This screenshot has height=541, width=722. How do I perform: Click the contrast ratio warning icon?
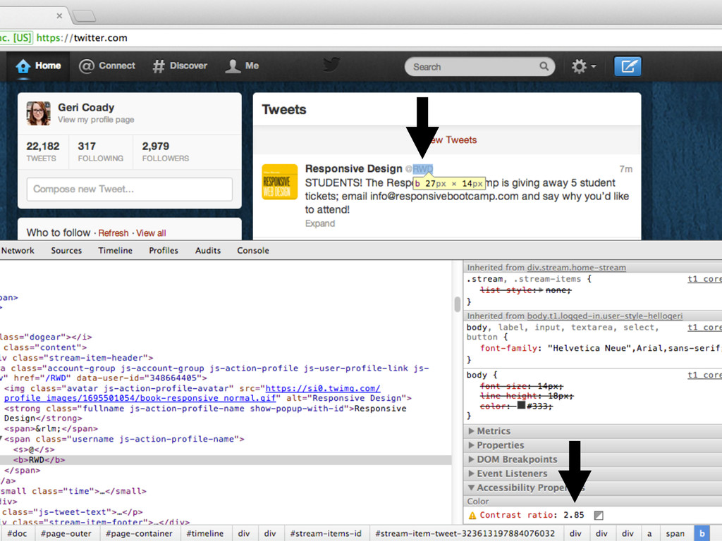point(472,515)
